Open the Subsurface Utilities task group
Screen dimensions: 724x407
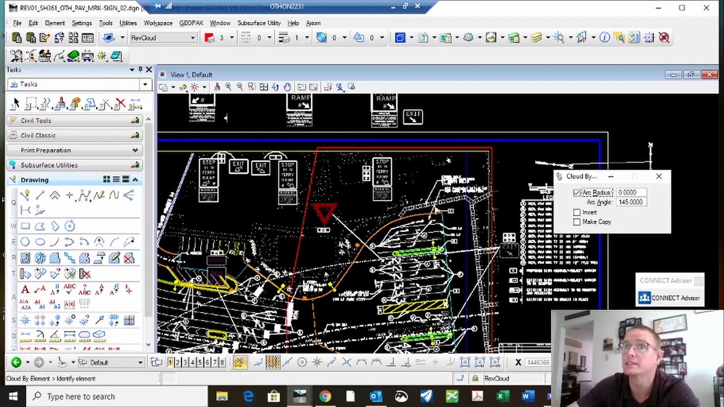tap(74, 165)
